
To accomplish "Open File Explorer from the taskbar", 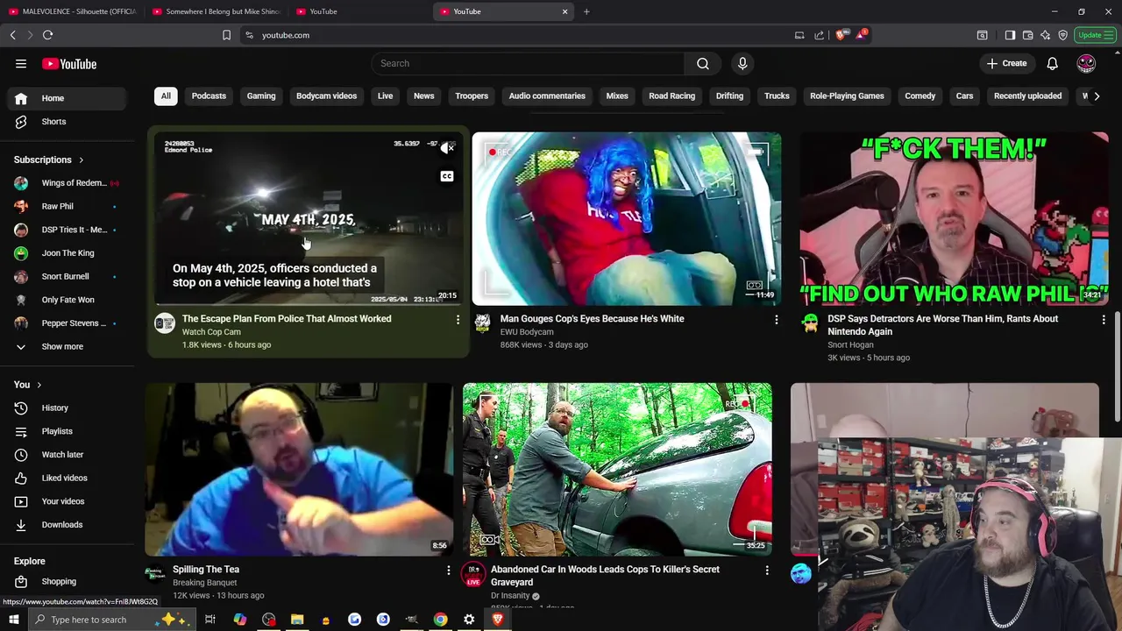I will click(297, 620).
